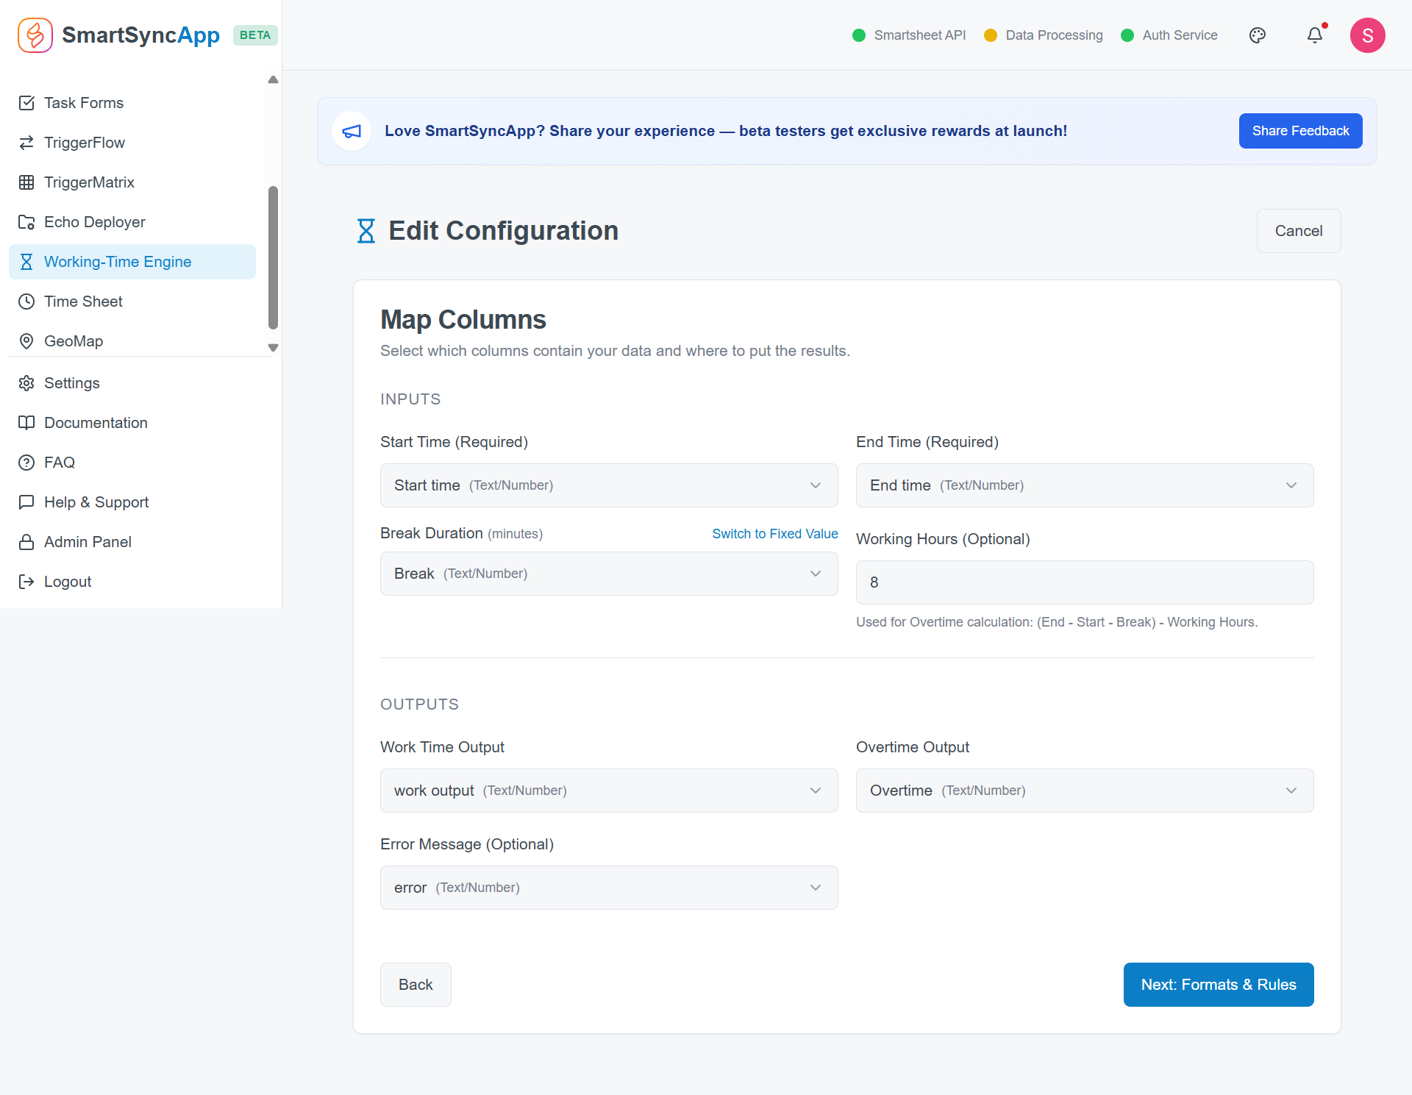Click the Map Columns heading
The width and height of the screenshot is (1412, 1095).
click(463, 320)
